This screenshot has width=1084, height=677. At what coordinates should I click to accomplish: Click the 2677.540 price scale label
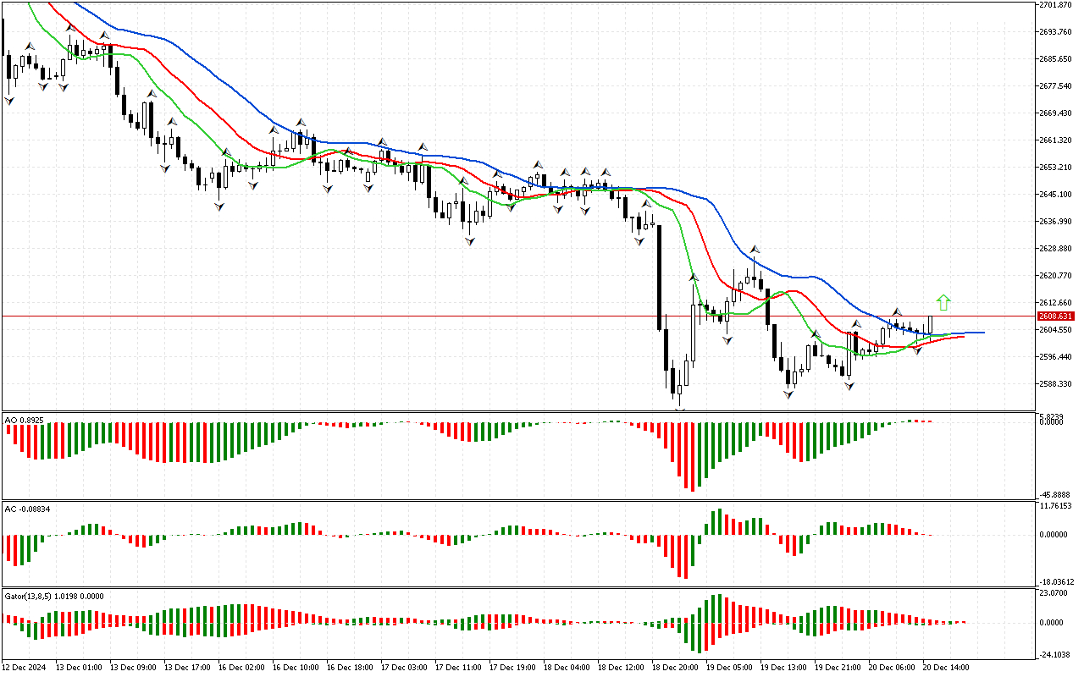click(x=1057, y=86)
